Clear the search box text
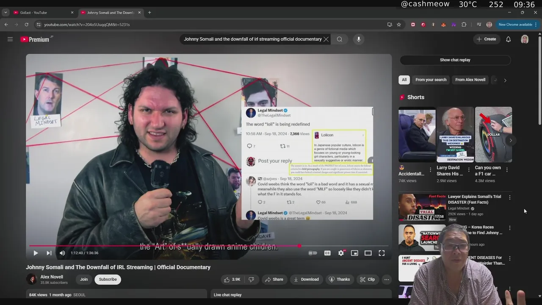Image resolution: width=542 pixels, height=305 pixels. click(326, 39)
